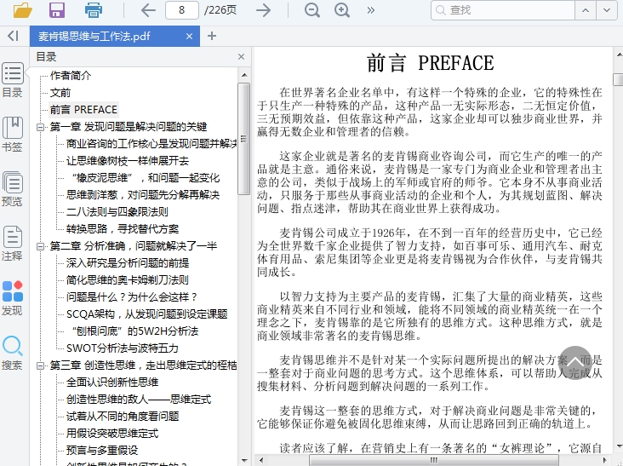Viewport: 623px width, 466px height.
Task: Open a new tab with the plus button
Action: (x=212, y=36)
